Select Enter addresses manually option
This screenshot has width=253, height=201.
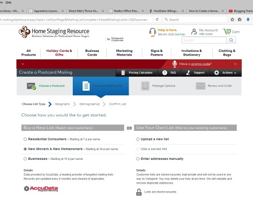click(x=138, y=159)
